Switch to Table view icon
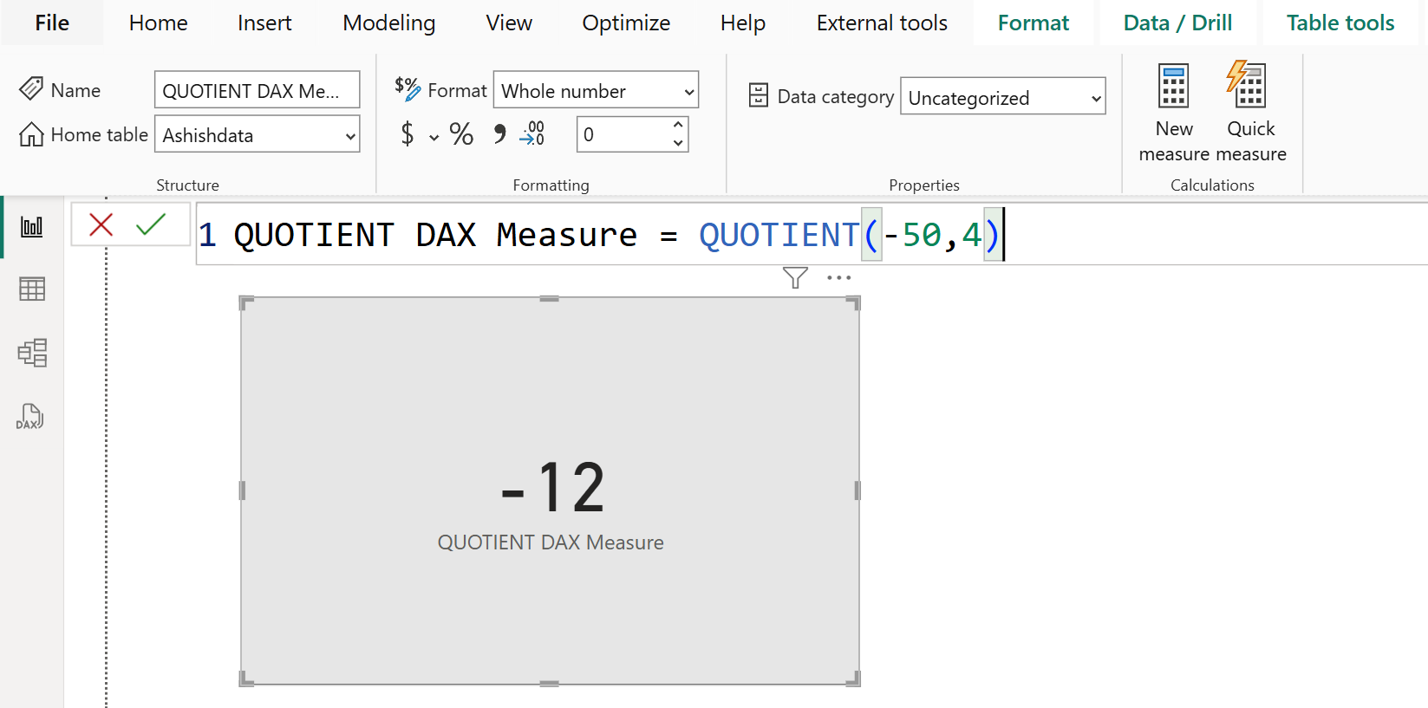The image size is (1428, 708). pyautogui.click(x=32, y=289)
